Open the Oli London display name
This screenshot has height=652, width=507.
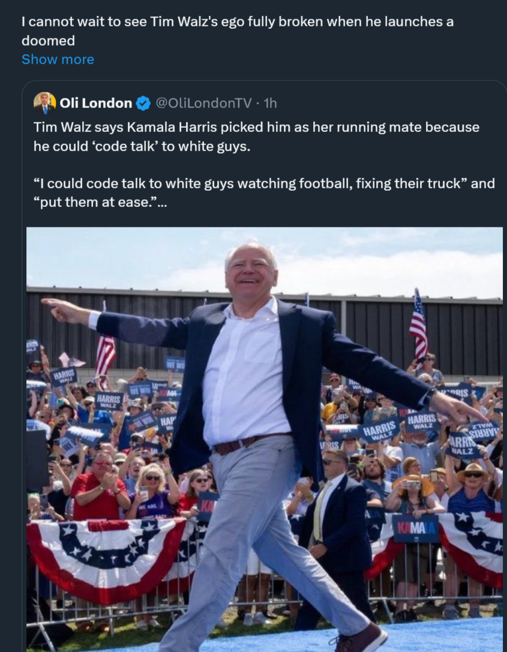pos(95,103)
